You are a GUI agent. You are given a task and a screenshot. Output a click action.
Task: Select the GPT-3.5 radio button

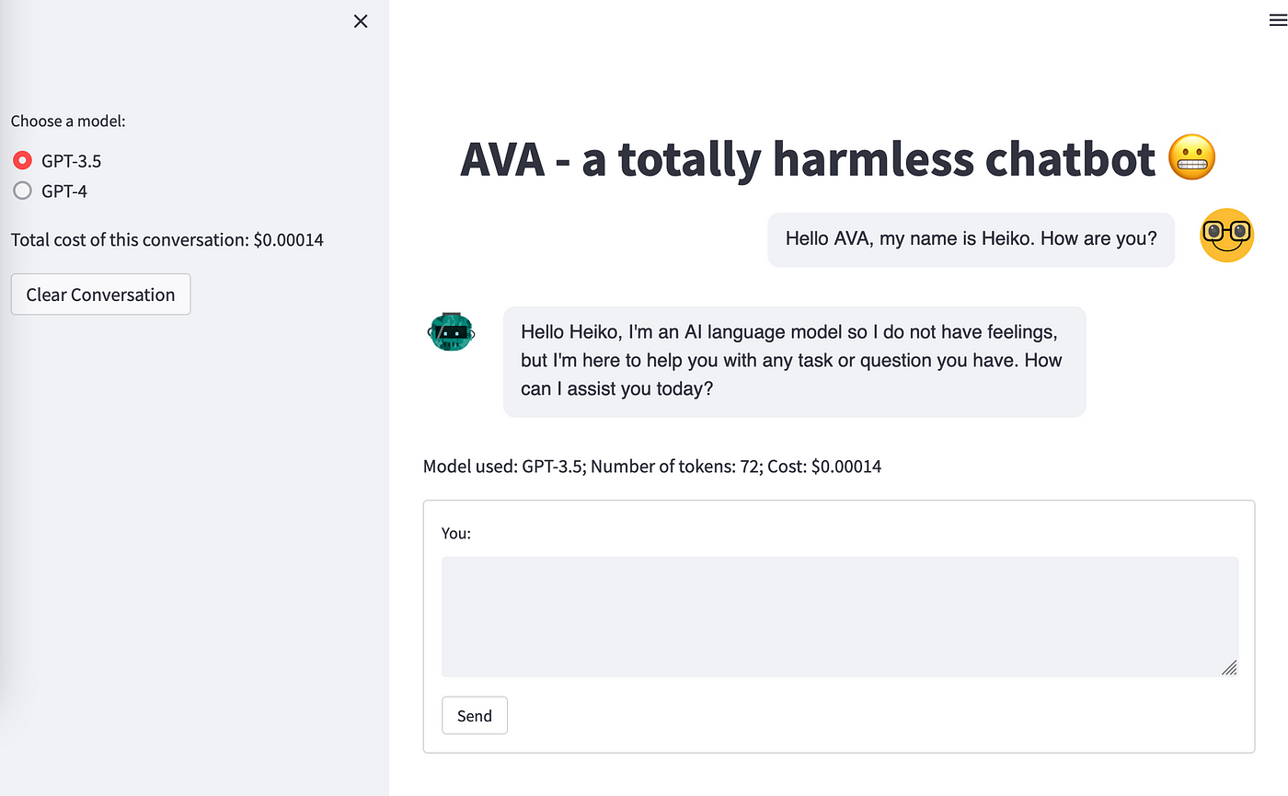point(22,161)
